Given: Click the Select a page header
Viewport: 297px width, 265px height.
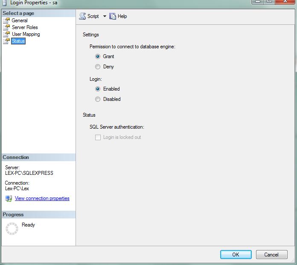Looking at the screenshot, I should pyautogui.click(x=38, y=13).
